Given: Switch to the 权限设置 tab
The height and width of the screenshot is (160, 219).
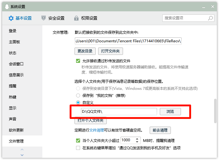Looking at the screenshot, I should pyautogui.click(x=86, y=18).
